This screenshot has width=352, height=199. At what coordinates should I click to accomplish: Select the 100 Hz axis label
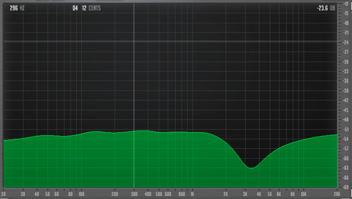(x=81, y=194)
